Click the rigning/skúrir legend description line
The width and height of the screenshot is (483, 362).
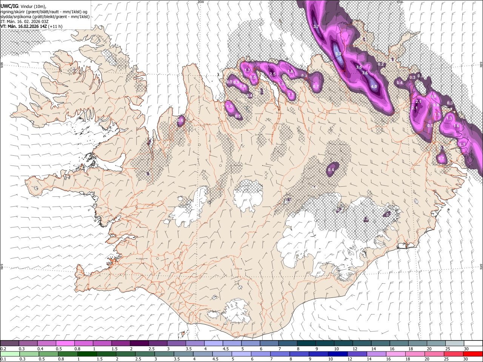coord(44,12)
